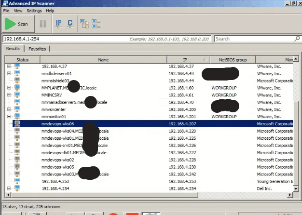Viewport: 302px width, 215px height.
Task: Click computer icon of mmdevops-wks03 row
Action: pyautogui.click(x=17, y=174)
